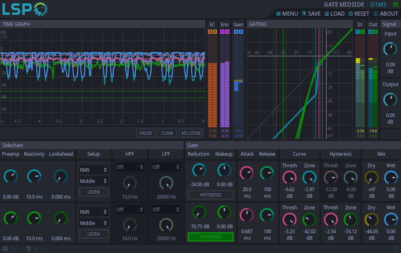This screenshot has height=253, width=401.
Task: Open the upper row LPF Off dropdown
Action: click(x=166, y=167)
